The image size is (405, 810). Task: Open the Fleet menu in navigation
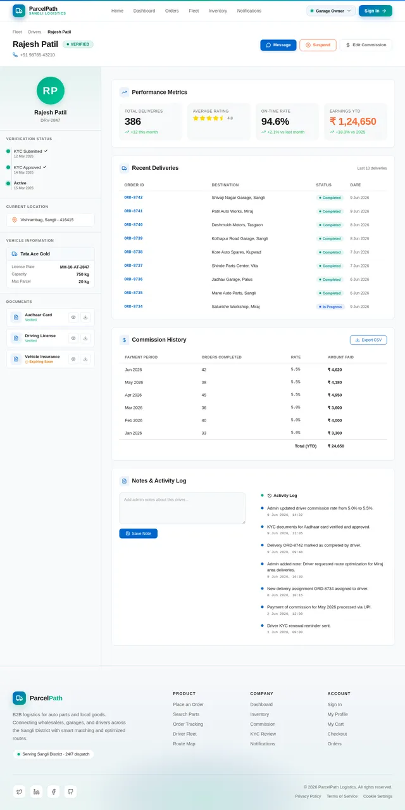pyautogui.click(x=194, y=11)
